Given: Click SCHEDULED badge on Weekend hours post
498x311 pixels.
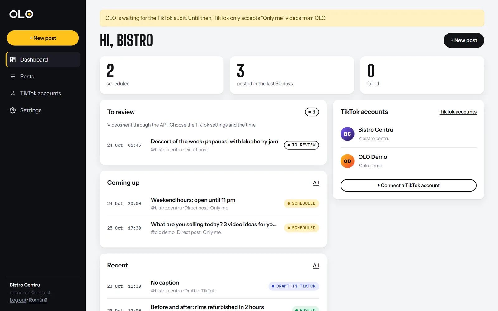Looking at the screenshot, I should click(x=301, y=203).
